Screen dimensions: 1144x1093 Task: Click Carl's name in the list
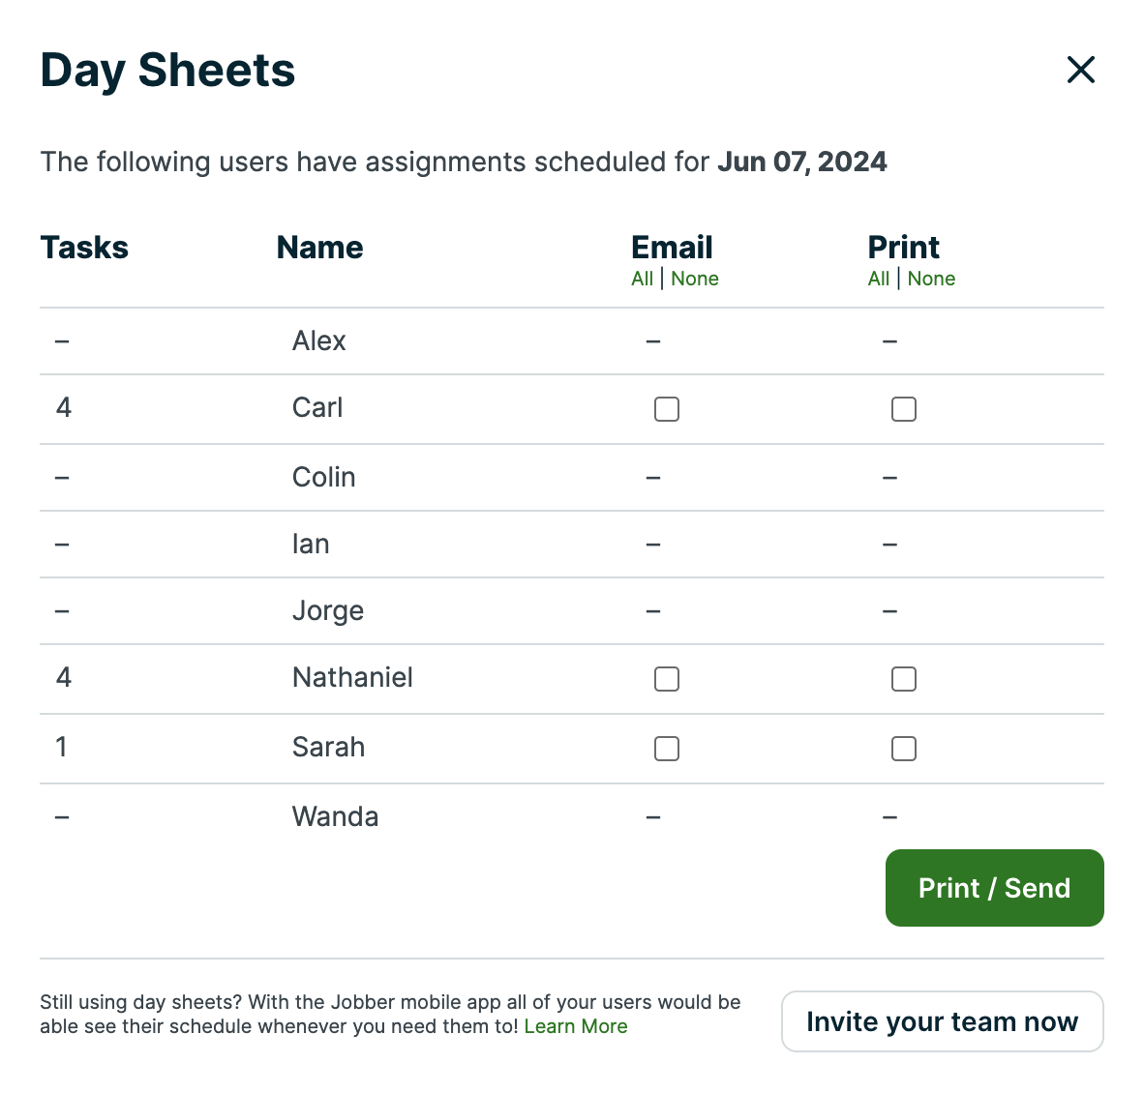point(317,408)
